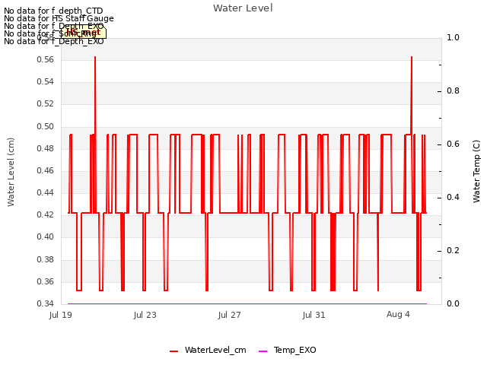The image size is (487, 365).
Task: Click the Jul 19 x-axis tick label
Action: 61,315
